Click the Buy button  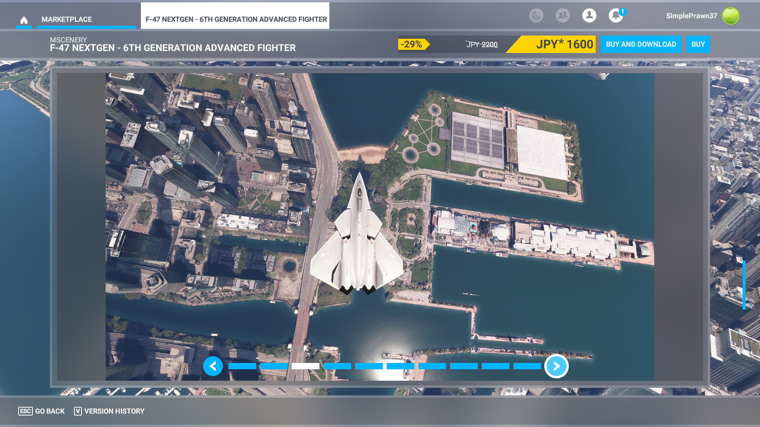pyautogui.click(x=697, y=44)
